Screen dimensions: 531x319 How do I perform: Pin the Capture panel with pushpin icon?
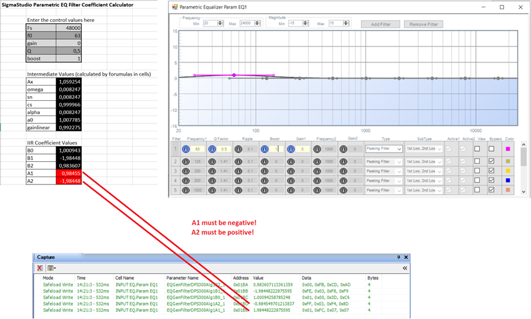pos(399,257)
